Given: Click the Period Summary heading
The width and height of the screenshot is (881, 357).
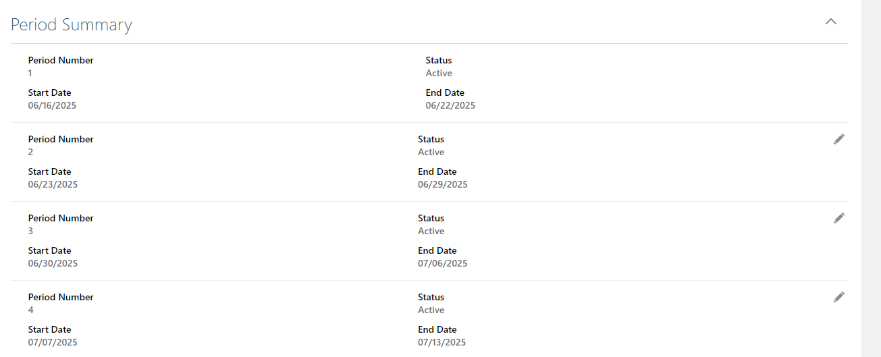Looking at the screenshot, I should (72, 25).
